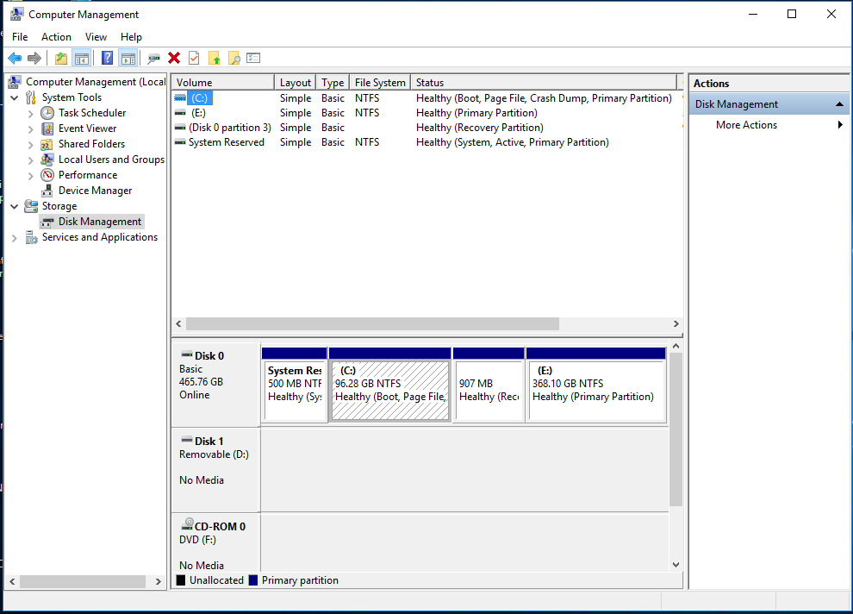Expand the Local Users and Groups node
The image size is (853, 614).
coord(31,160)
